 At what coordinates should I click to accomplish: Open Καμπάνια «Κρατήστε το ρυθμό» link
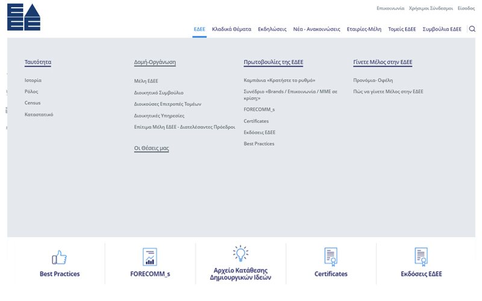(280, 80)
